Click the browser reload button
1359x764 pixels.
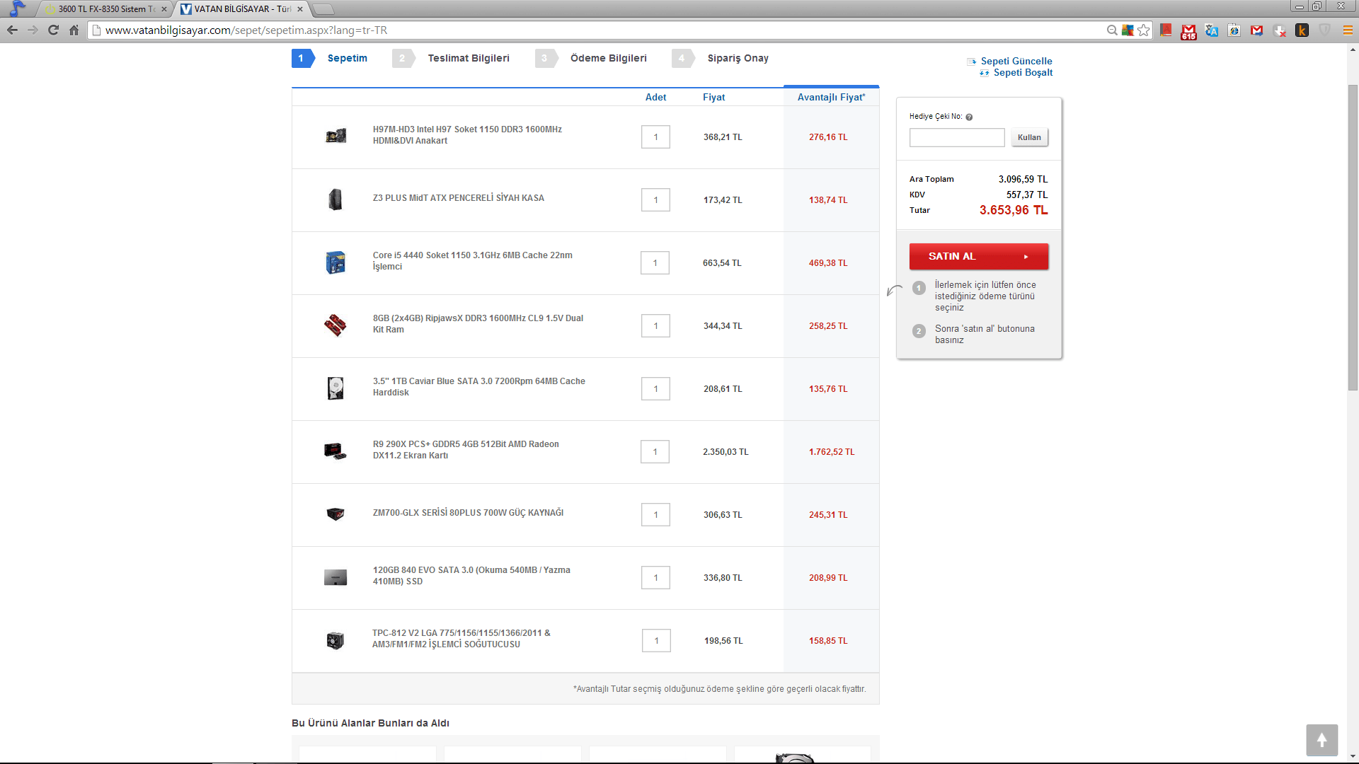tap(53, 30)
